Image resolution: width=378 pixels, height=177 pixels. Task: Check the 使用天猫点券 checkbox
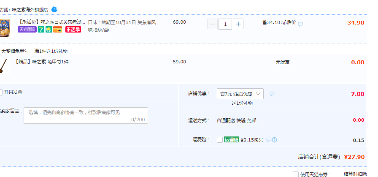click(x=296, y=174)
